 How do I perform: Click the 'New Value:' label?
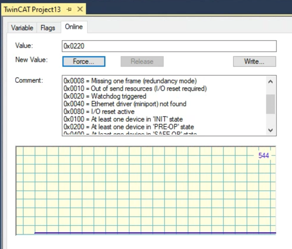point(31,60)
